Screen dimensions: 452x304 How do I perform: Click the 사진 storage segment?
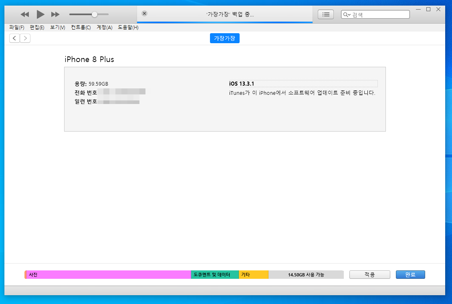108,275
